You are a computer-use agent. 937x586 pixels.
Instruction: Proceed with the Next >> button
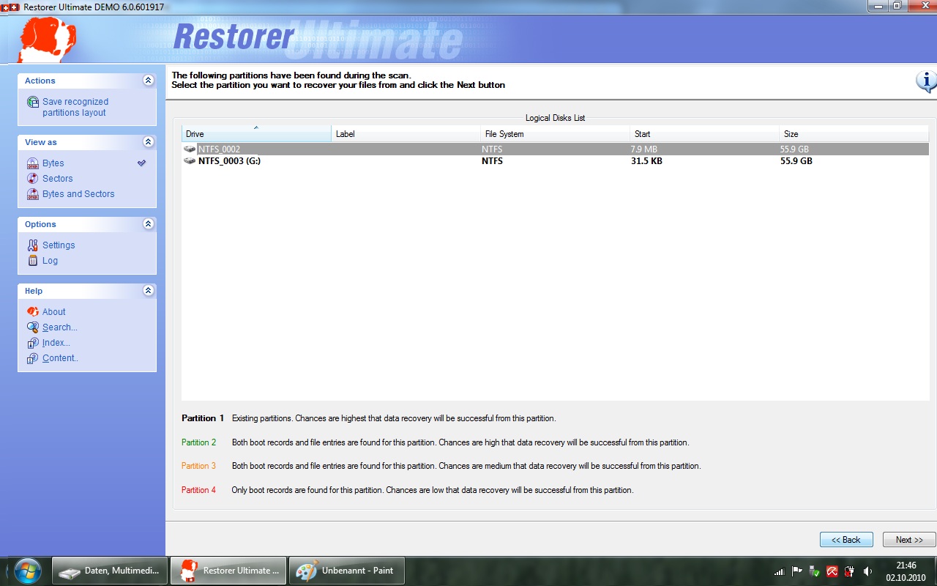tap(909, 540)
